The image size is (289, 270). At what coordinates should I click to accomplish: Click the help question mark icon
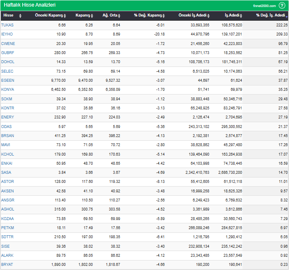pyautogui.click(x=282, y=5)
